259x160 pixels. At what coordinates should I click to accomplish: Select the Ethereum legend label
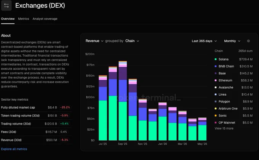point(225,80)
